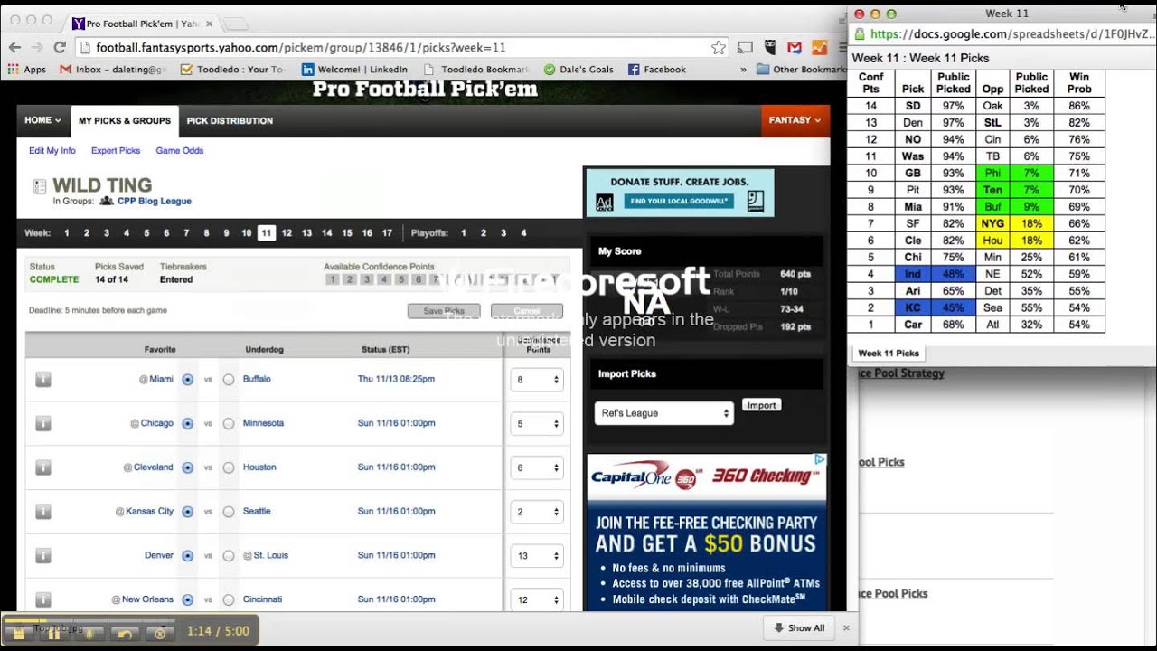Select the Chicago radio button

[x=188, y=423]
